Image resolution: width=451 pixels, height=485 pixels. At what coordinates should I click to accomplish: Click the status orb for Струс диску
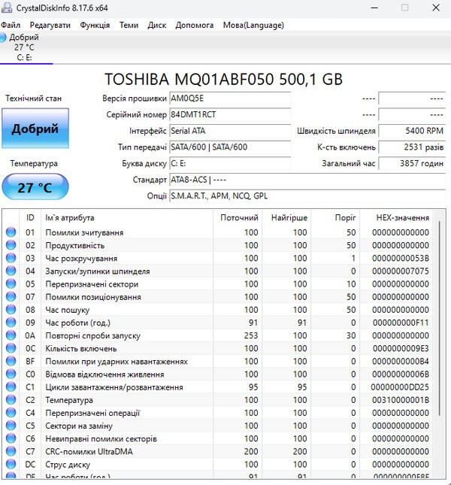tap(11, 464)
